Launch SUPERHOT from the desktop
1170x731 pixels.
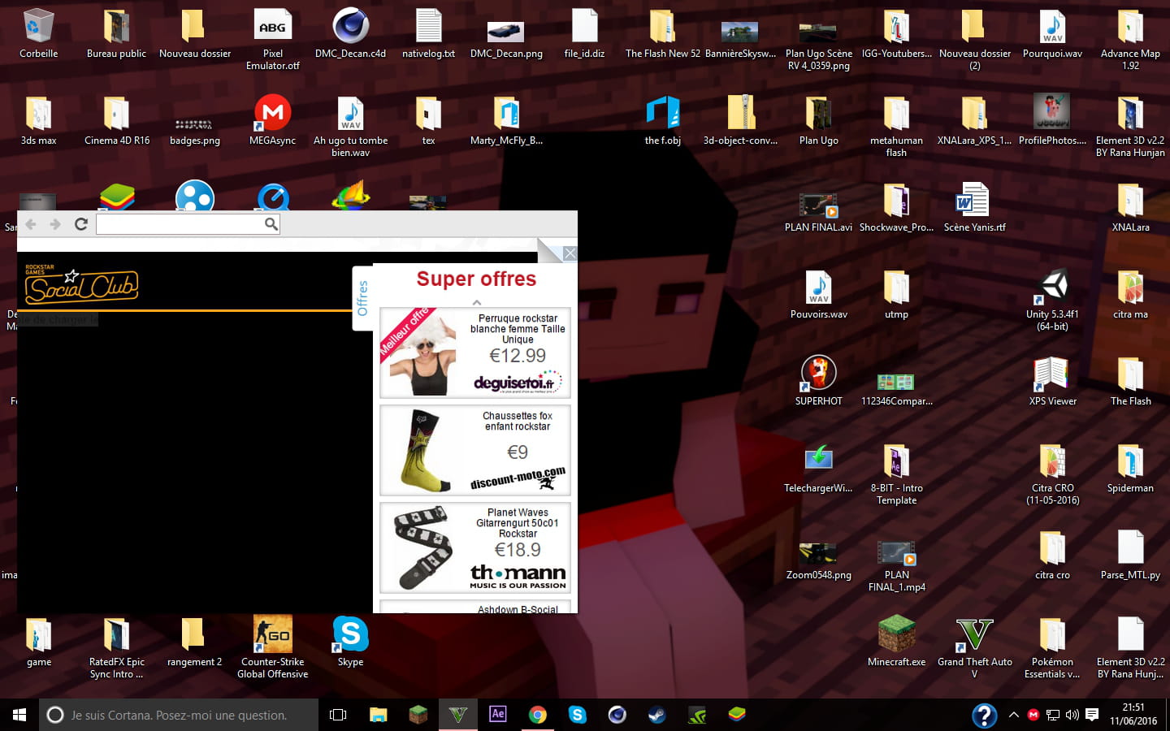818,380
